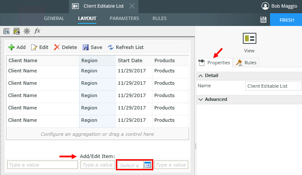Image resolution: width=302 pixels, height=175 pixels.
Task: Click the Name field with Client Editable List
Action: (x=273, y=86)
